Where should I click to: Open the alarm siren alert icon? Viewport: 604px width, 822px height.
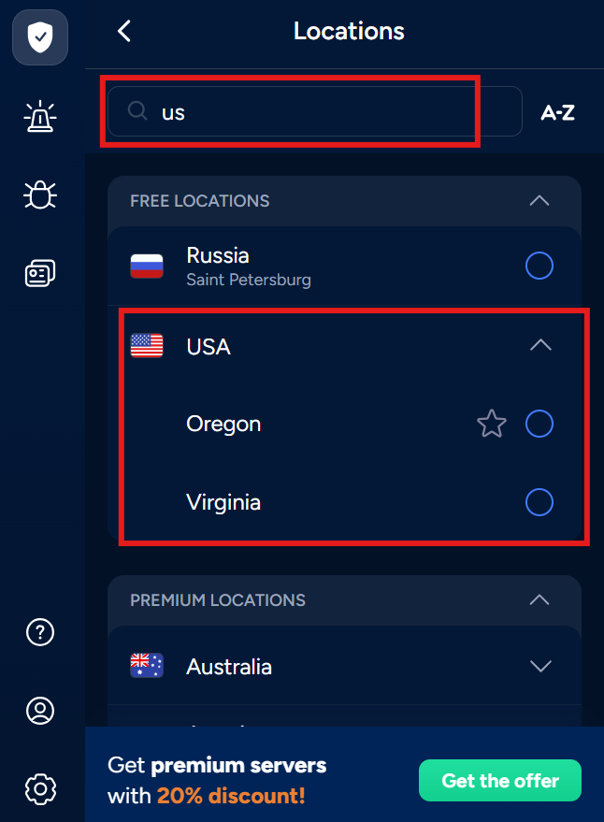tap(39, 118)
